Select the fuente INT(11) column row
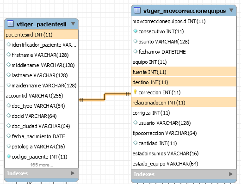The height and width of the screenshot is (184, 241). point(184,72)
